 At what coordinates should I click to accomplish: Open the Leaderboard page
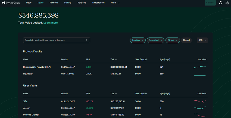click(98, 3)
